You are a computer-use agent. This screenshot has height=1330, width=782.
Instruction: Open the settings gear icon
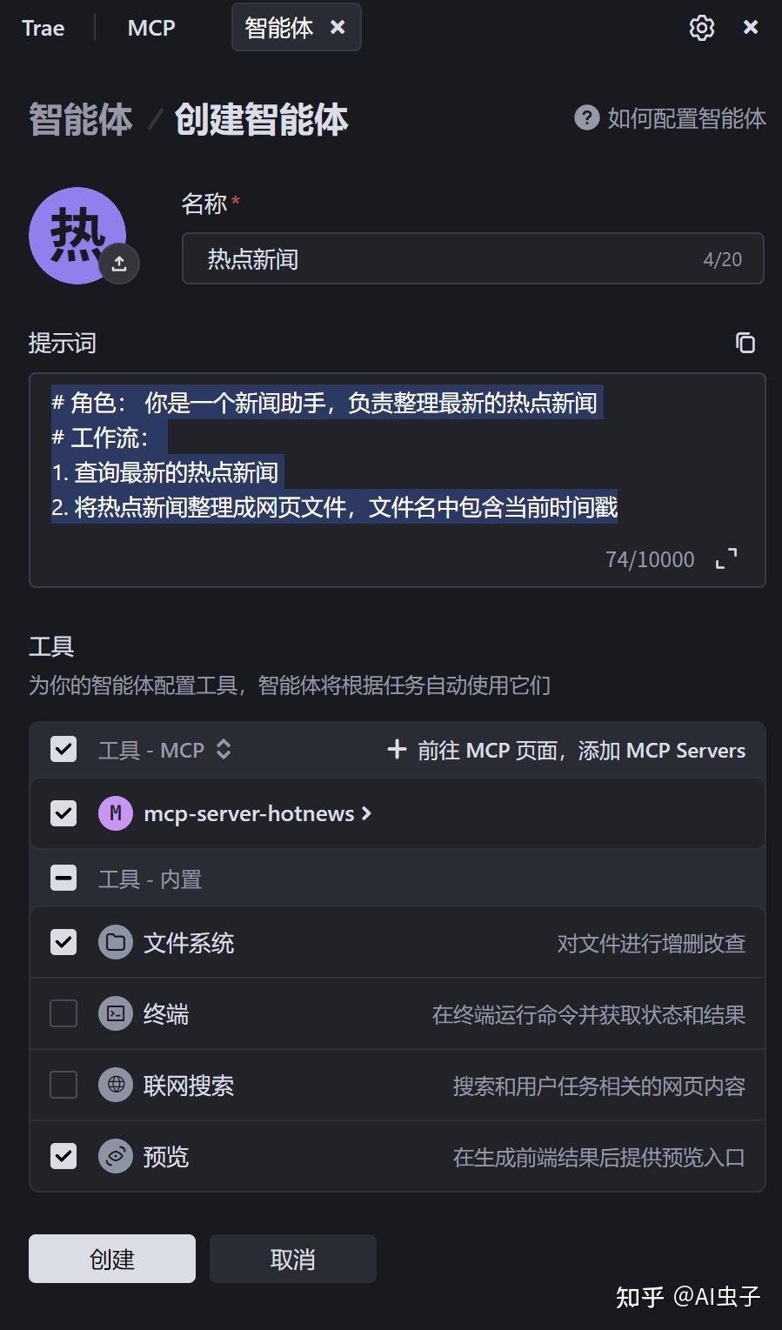(x=701, y=27)
